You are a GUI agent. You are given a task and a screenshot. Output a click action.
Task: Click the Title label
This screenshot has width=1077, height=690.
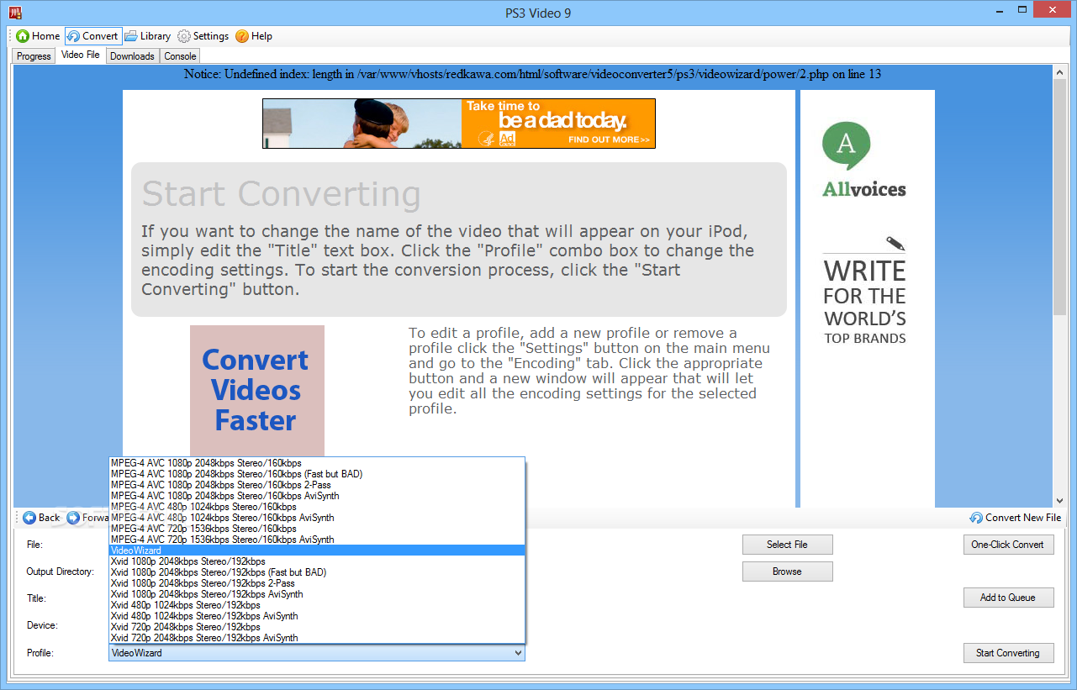tap(36, 598)
